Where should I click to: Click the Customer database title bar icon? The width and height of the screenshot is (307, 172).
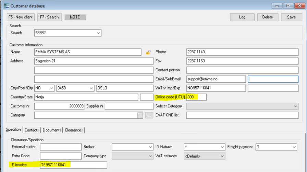pos(6,6)
